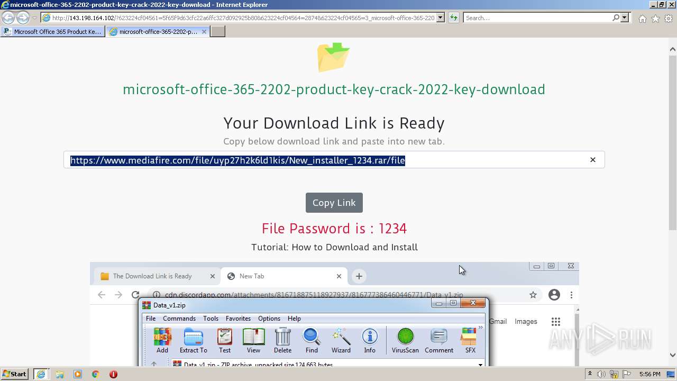Open a new blank IE tab
677x381 pixels.
pyautogui.click(x=218, y=32)
